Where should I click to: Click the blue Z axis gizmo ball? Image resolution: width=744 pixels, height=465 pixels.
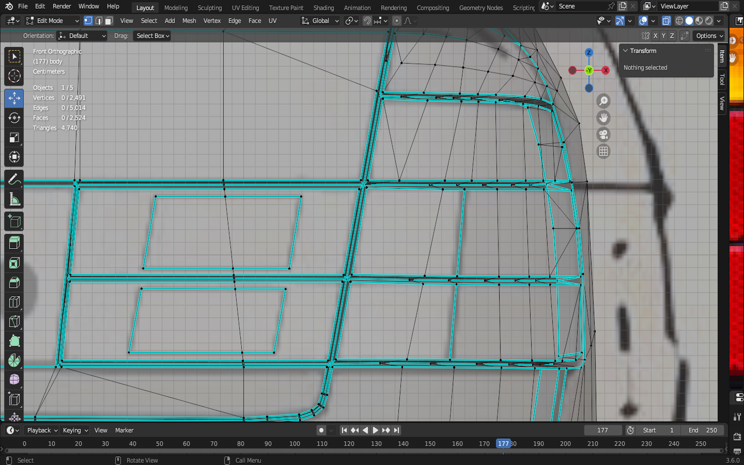click(x=588, y=53)
